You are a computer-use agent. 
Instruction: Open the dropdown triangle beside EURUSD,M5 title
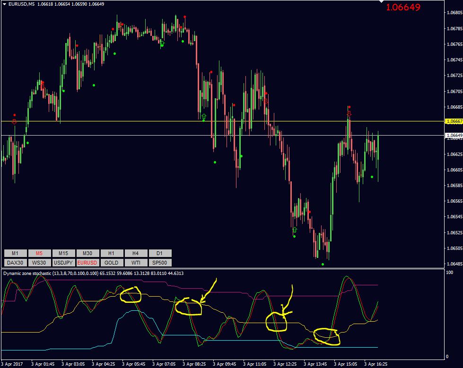pyautogui.click(x=4, y=4)
